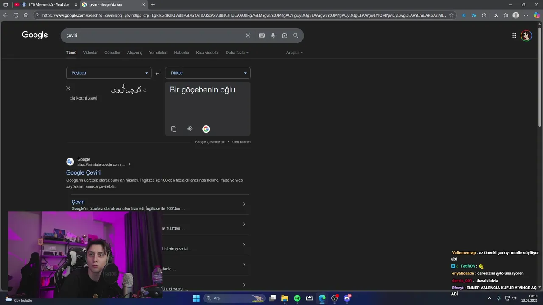Click the webcam overlay thumbnail

coord(85,254)
